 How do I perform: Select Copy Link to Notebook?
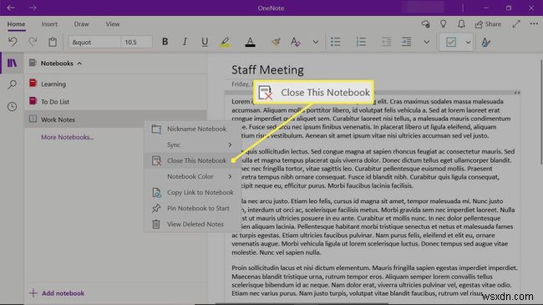(x=192, y=192)
